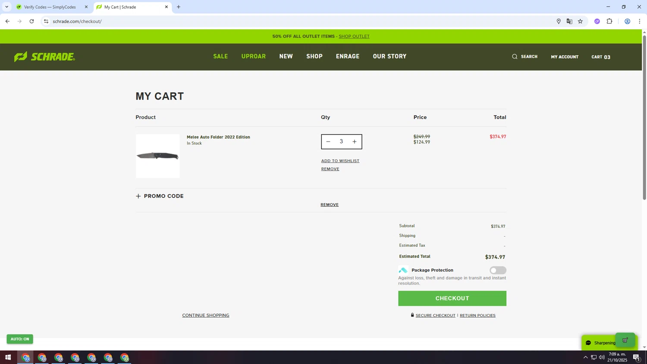Open the ENRAGE menu item

click(x=348, y=56)
